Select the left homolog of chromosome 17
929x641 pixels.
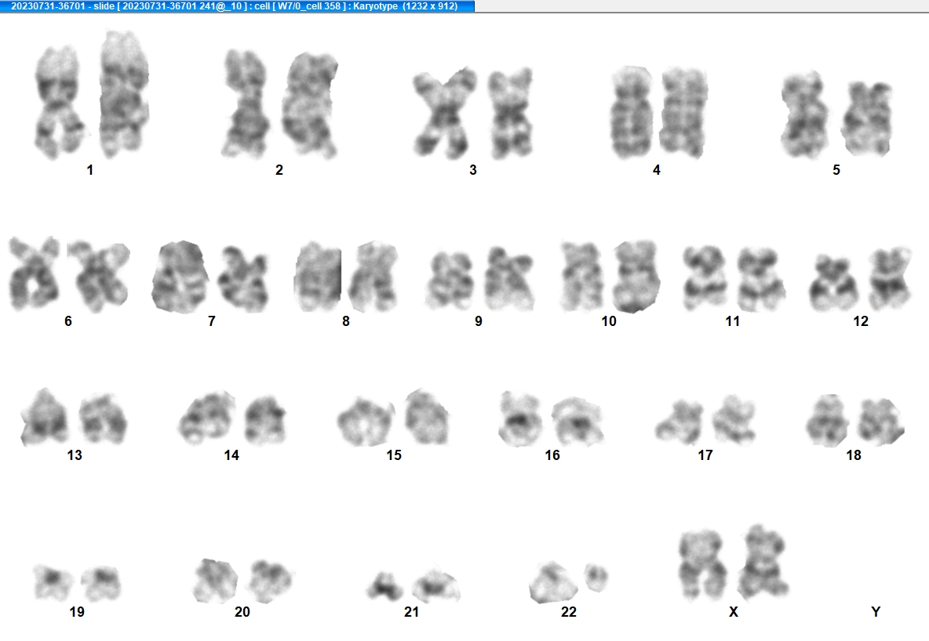679,422
